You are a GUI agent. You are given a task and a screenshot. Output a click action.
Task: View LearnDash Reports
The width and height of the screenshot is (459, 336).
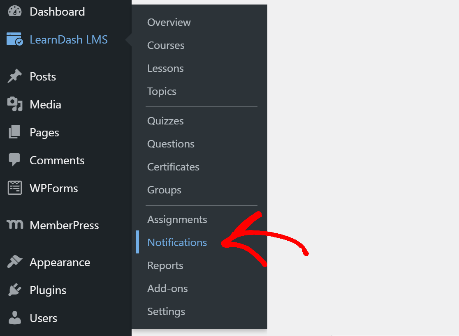[x=165, y=265]
